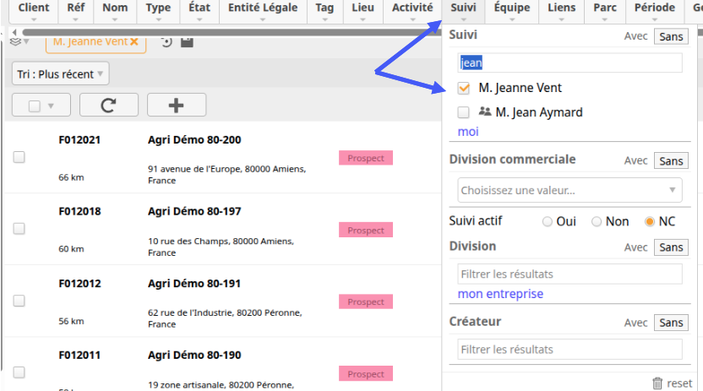Open the État filter menu

click(199, 11)
